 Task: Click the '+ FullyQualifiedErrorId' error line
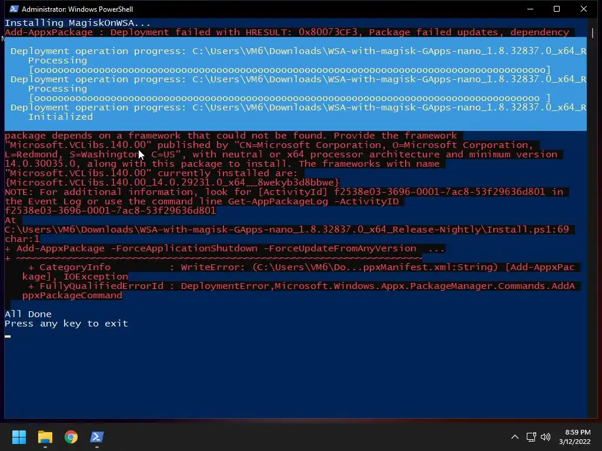pos(301,286)
